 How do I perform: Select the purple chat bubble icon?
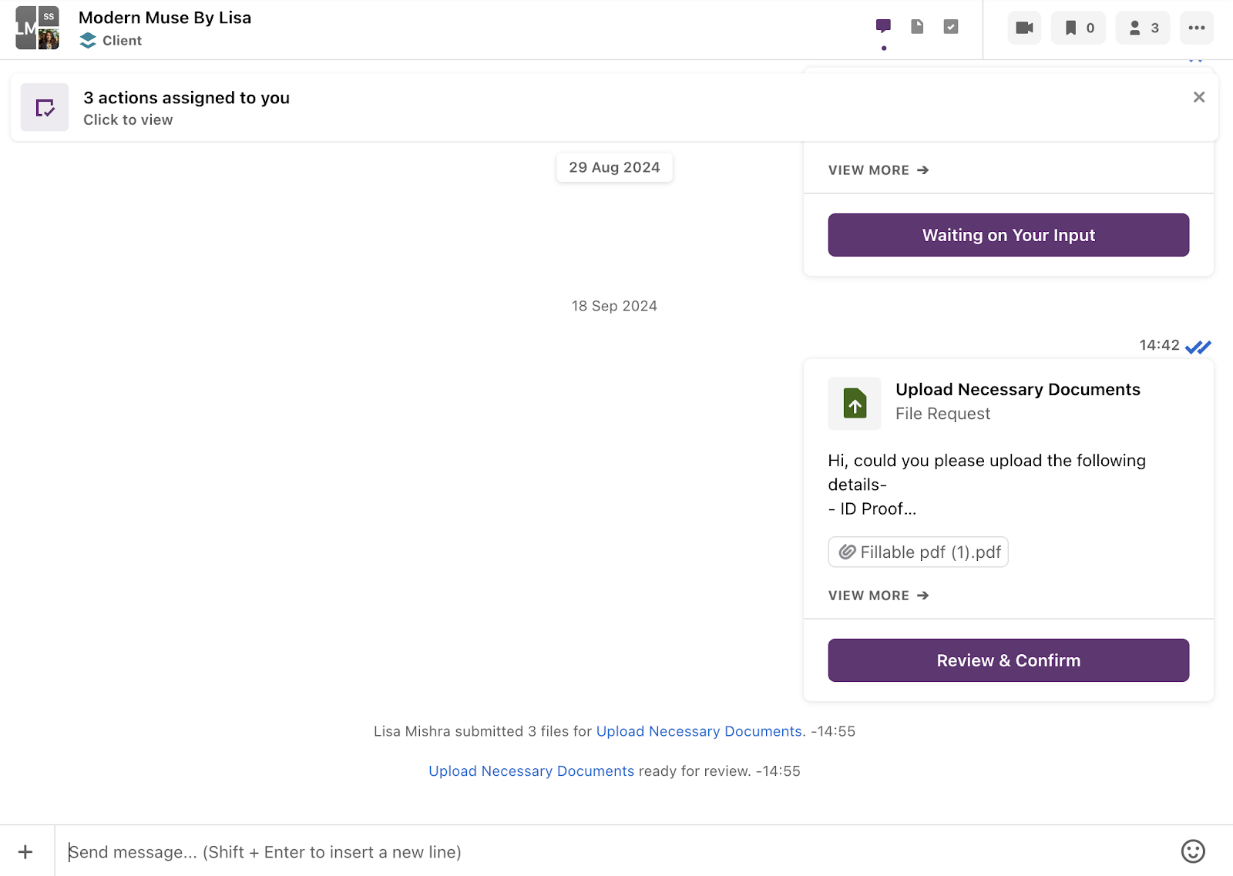[x=883, y=25]
